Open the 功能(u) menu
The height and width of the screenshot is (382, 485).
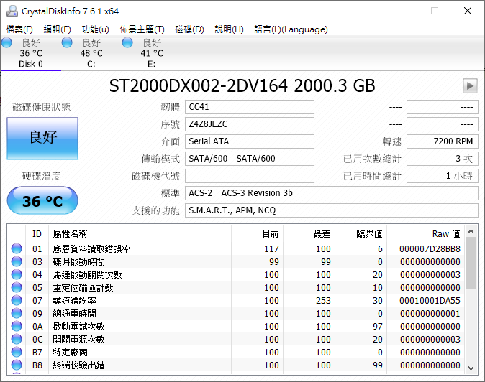[x=95, y=29]
